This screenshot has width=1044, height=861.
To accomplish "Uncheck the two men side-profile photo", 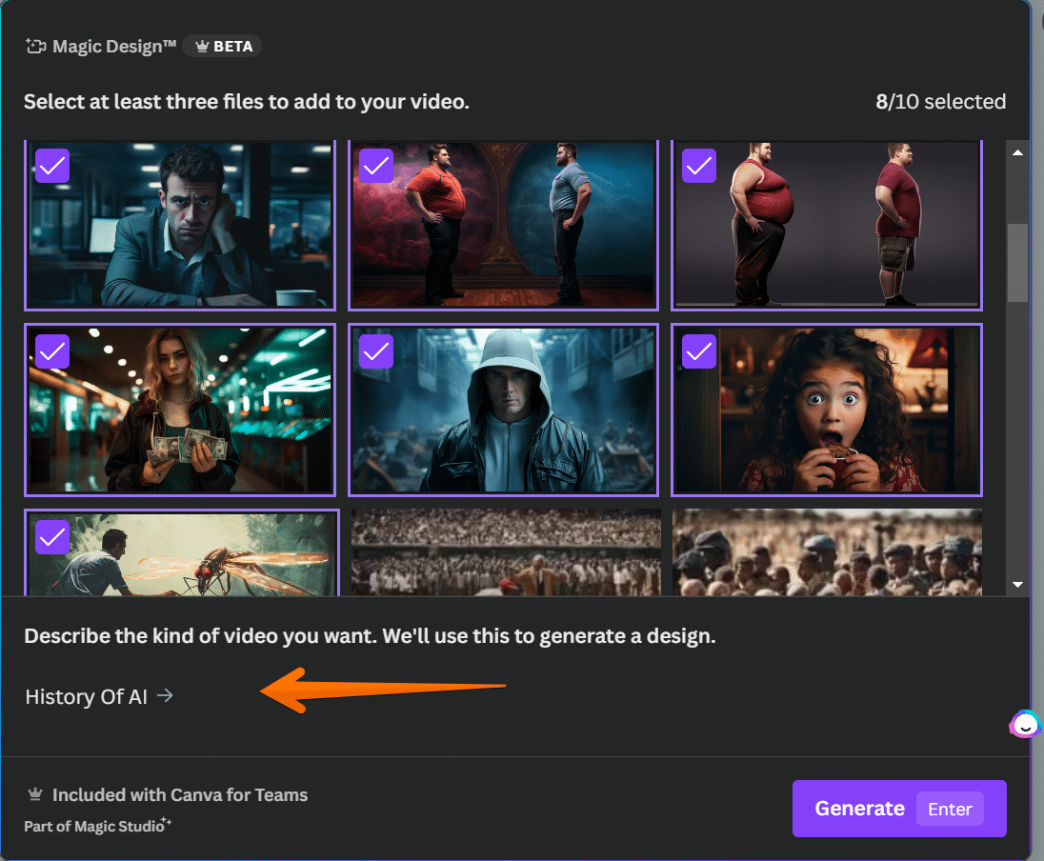I will [x=699, y=165].
